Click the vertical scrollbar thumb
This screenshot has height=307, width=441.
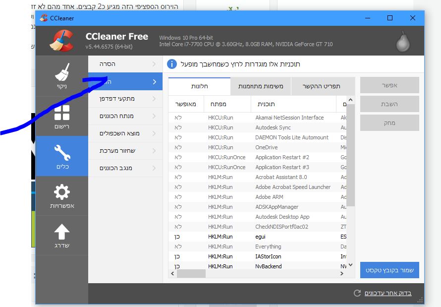[350, 155]
